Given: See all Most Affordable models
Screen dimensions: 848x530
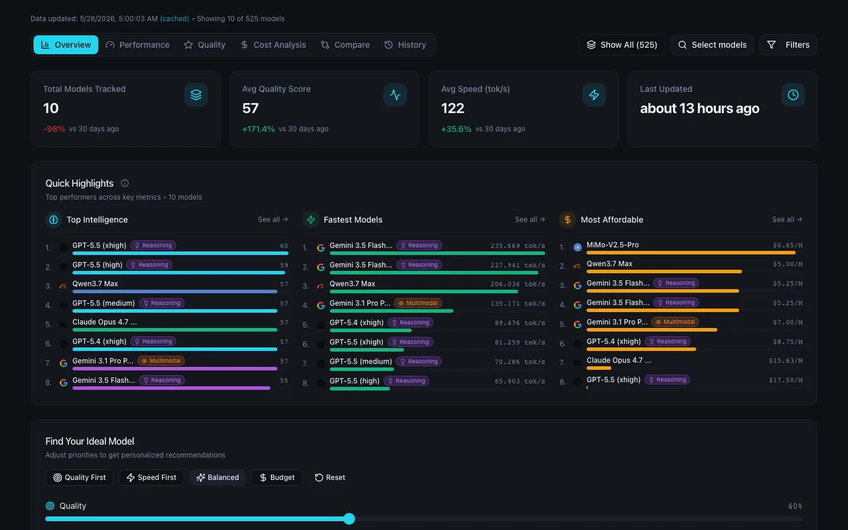Looking at the screenshot, I should click(787, 220).
